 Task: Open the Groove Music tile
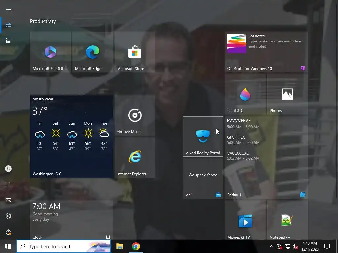point(135,115)
